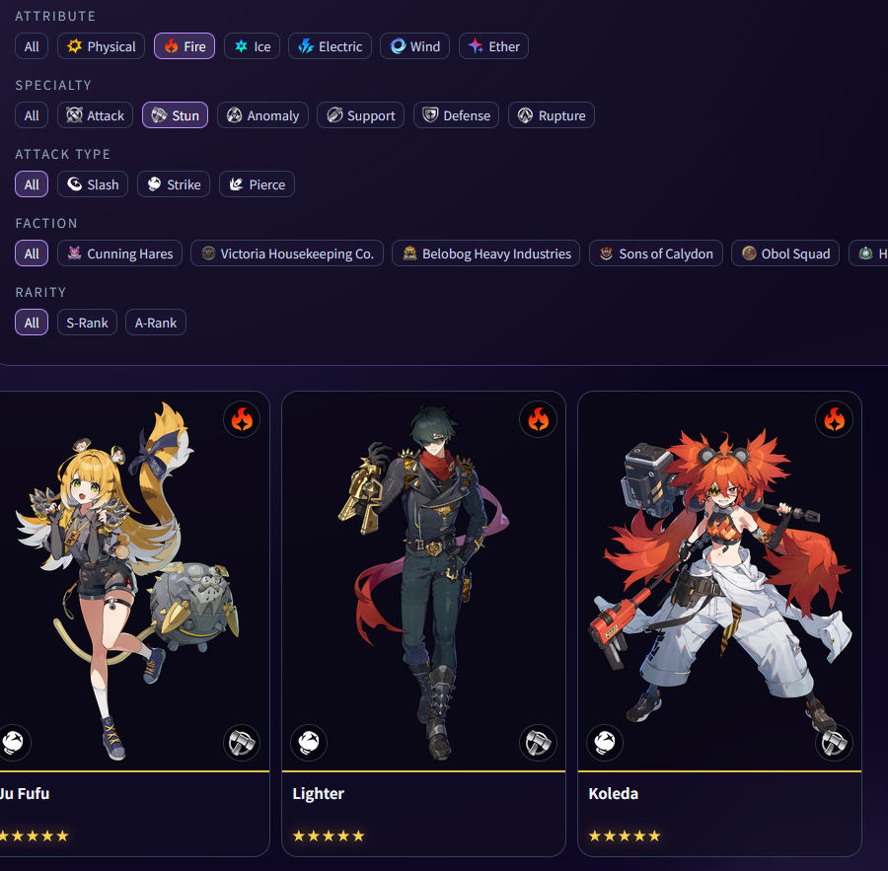Screen dimensions: 888x871
Task: Click the fire attribute icon on Ju Fufu's card
Action: 242,419
